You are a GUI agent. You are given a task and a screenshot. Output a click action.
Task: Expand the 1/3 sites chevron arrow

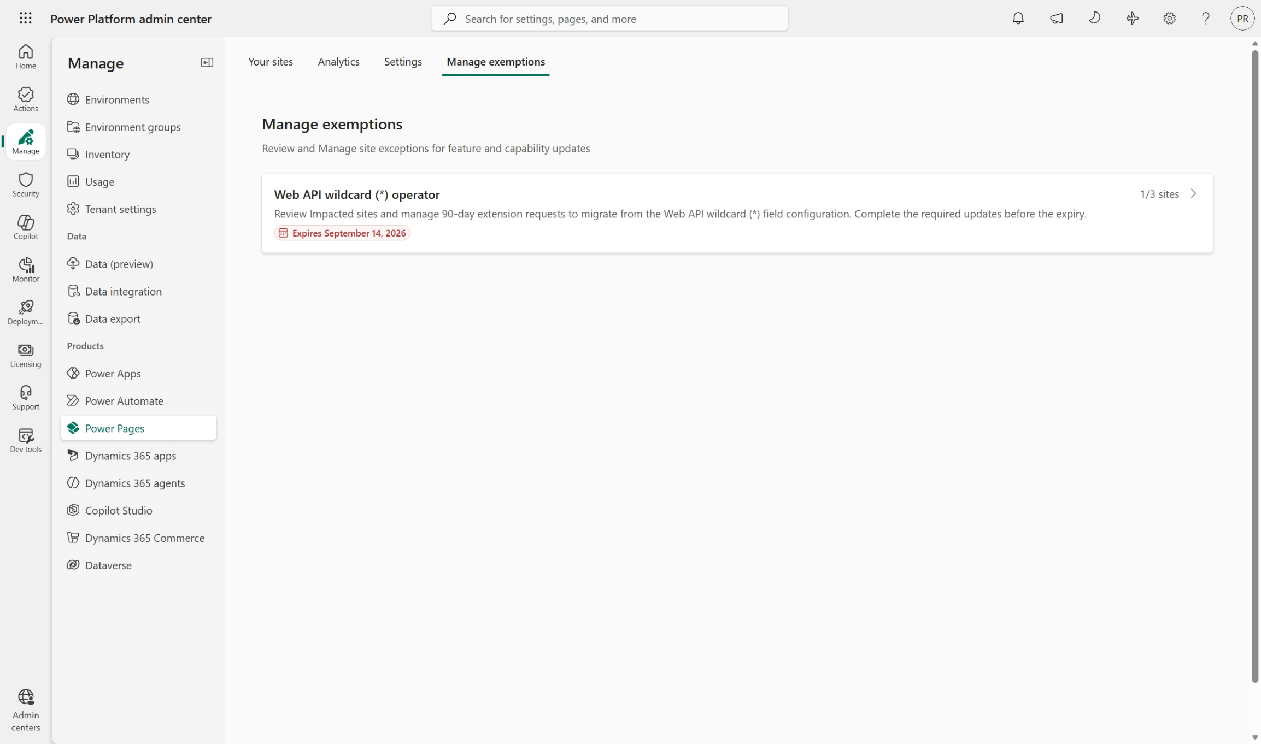pos(1194,194)
